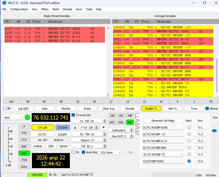The width and height of the screenshot is (219, 177).
Task: Click the Tx 6 Now button
Action: pos(200,161)
